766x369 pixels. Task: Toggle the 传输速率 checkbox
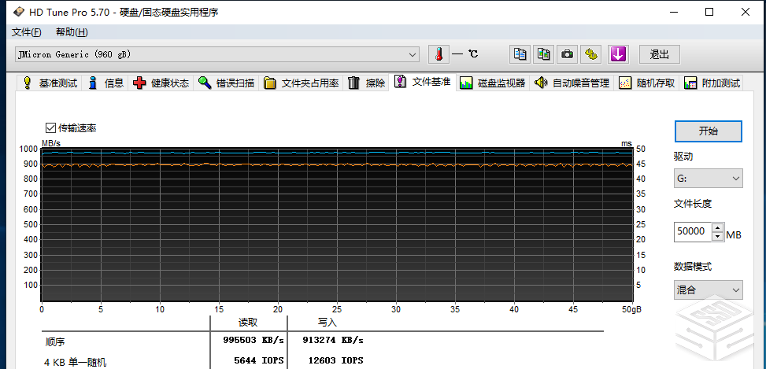[x=50, y=128]
